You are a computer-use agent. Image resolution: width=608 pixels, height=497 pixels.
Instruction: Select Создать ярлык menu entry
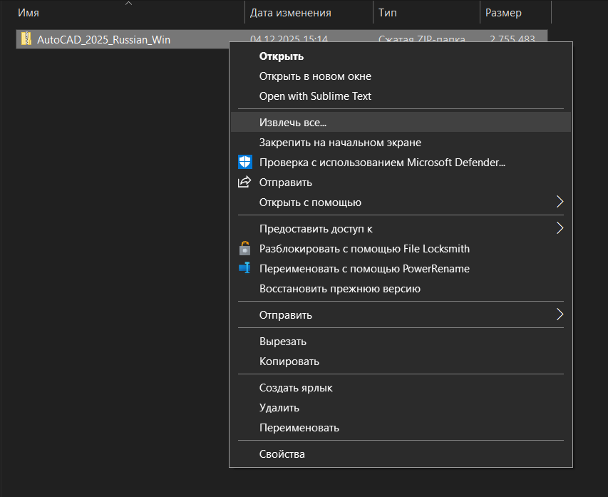point(296,388)
